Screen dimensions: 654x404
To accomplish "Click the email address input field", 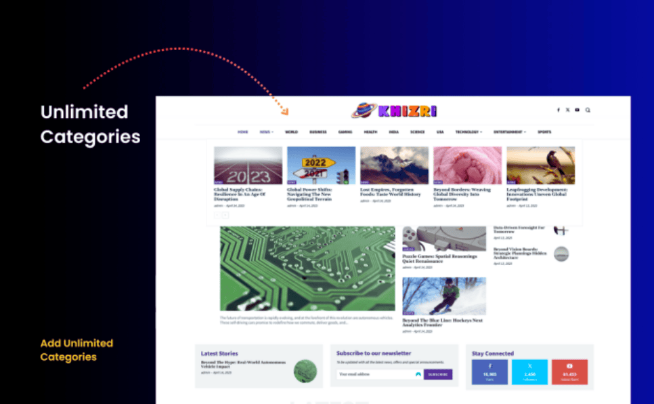I will pos(378,374).
